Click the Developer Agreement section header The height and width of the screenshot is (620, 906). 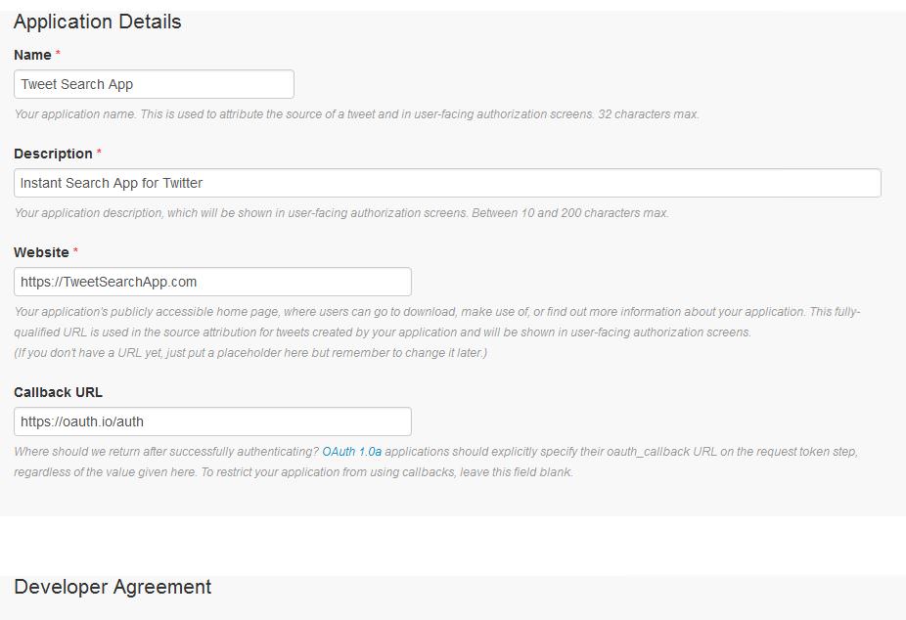tap(112, 587)
